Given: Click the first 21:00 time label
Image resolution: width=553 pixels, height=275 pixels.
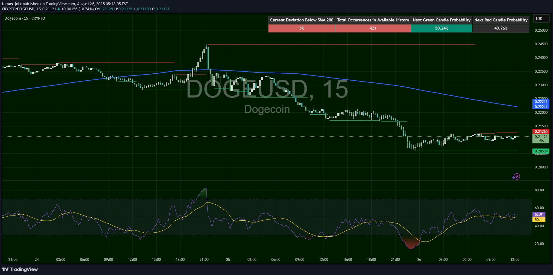Looking at the screenshot, I should point(13,260).
